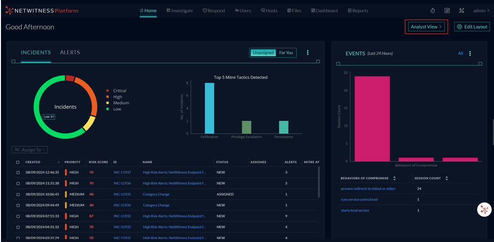The image size is (494, 242).
Task: Switch to Analyst View
Action: pos(426,27)
